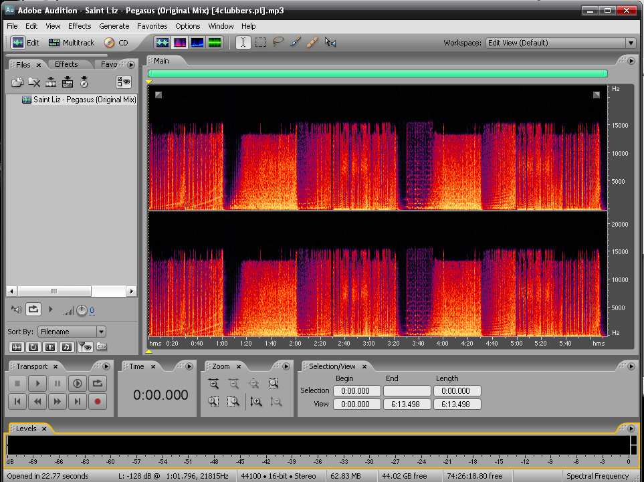This screenshot has height=482, width=644.
Task: Select the Scrub tool
Action: 330,42
